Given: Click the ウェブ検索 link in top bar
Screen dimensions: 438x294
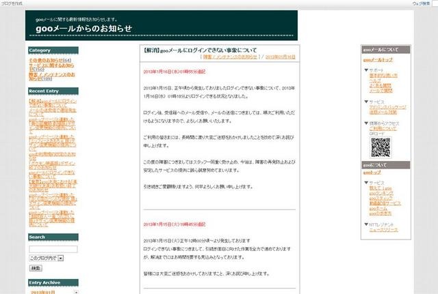Looking at the screenshot, I should click(421, 3).
